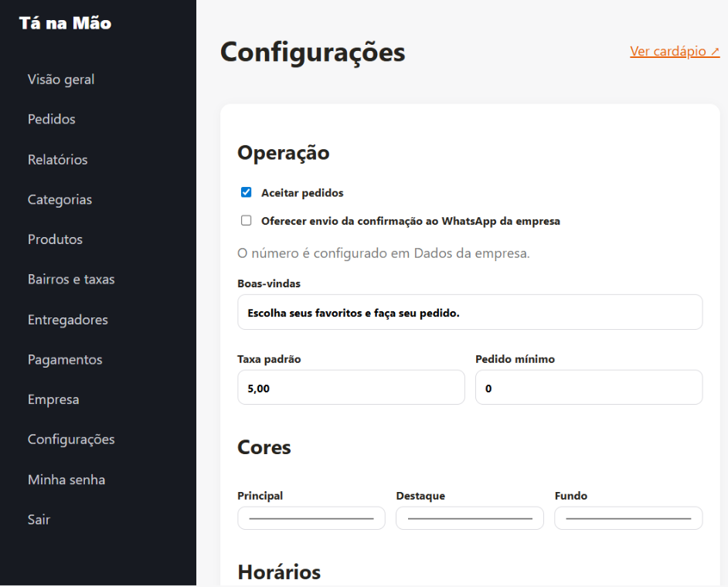The width and height of the screenshot is (728, 587).
Task: Click the Configurações page title
Action: point(312,52)
